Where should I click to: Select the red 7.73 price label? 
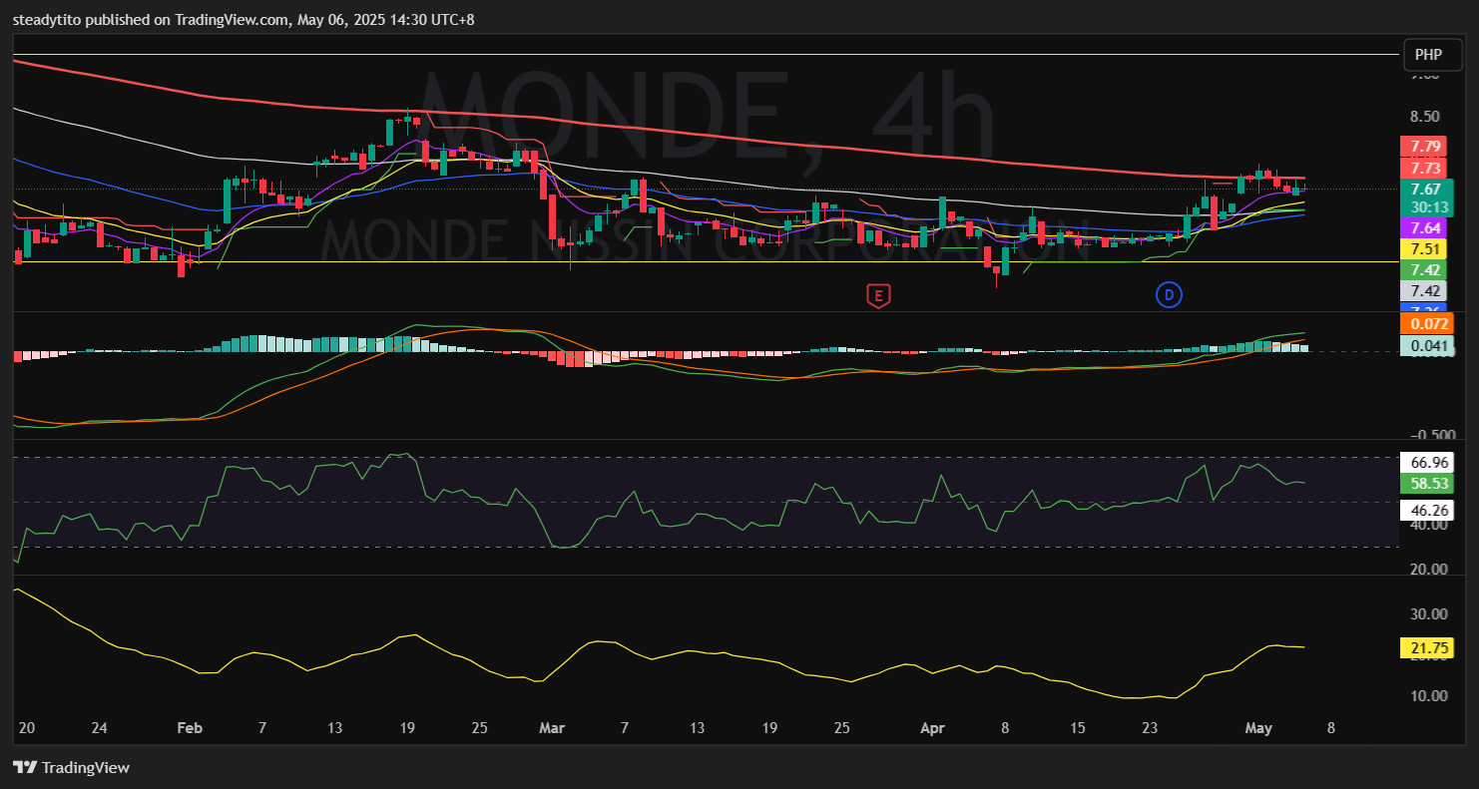1425,168
